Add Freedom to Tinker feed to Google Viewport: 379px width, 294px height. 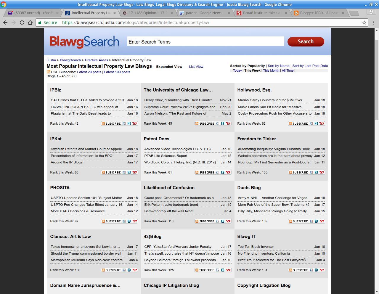pos(311,172)
